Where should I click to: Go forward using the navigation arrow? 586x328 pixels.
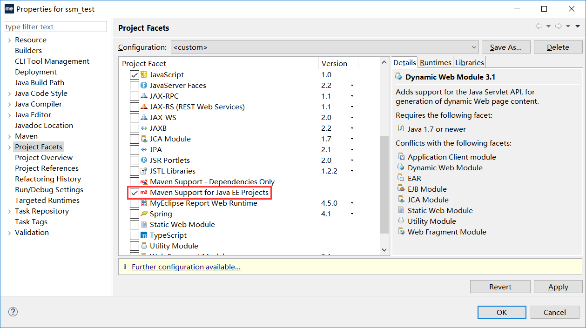[x=559, y=27]
